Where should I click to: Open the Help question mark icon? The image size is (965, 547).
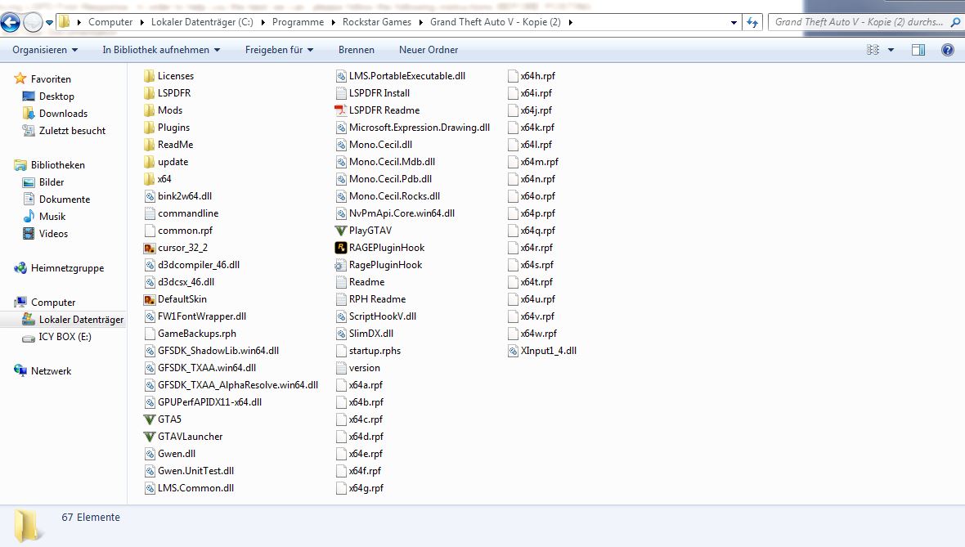(x=947, y=50)
